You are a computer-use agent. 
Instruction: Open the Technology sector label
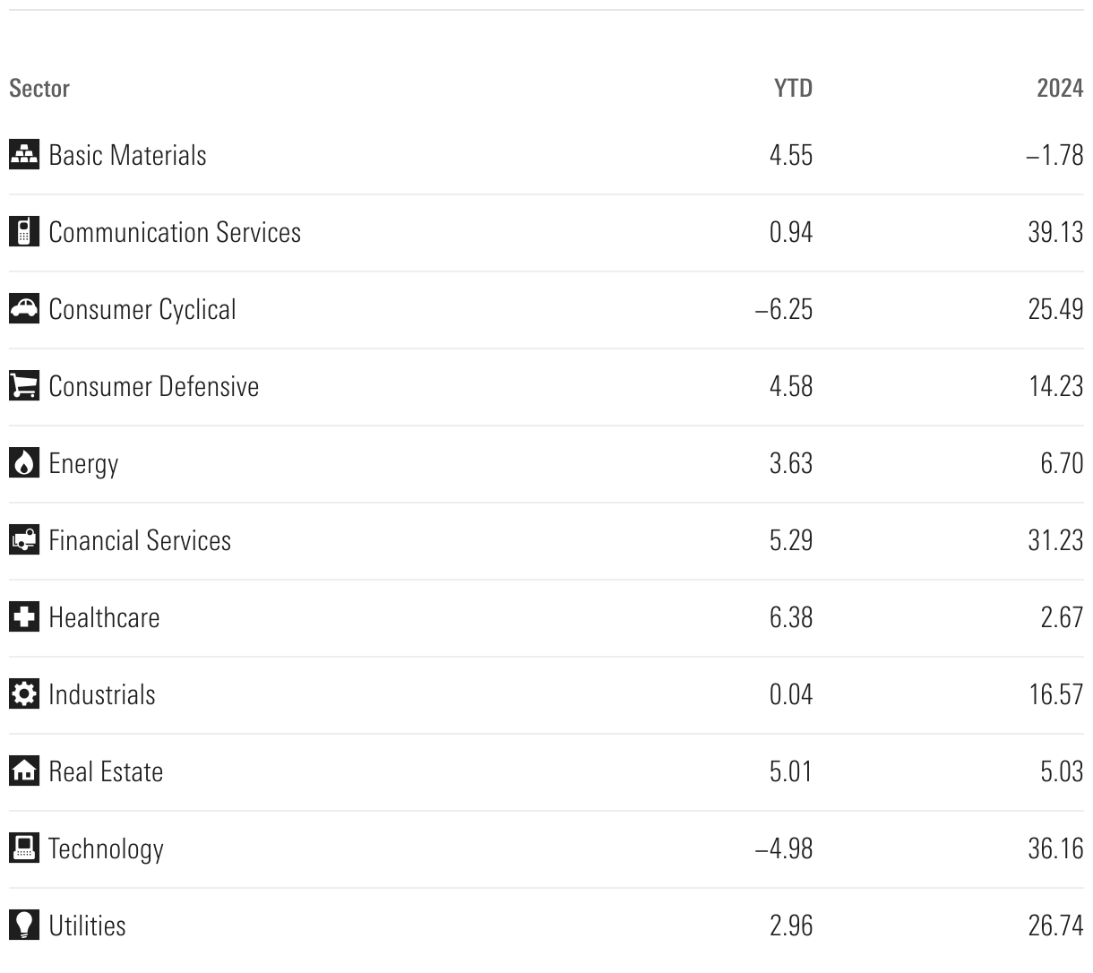106,848
